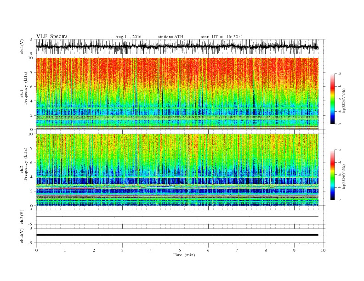Click the ch.2 PSD color bar
The width and height of the screenshot is (364, 281).
click(332, 174)
